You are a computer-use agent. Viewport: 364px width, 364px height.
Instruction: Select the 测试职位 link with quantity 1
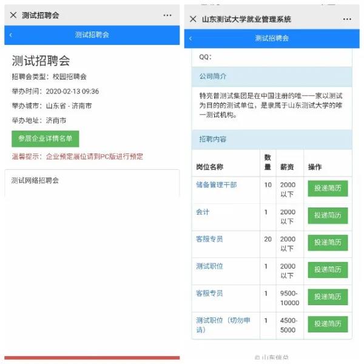(209, 266)
